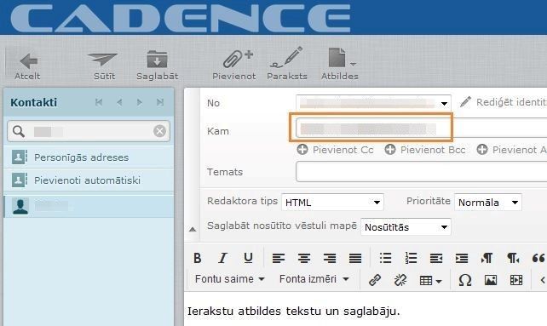The width and height of the screenshot is (547, 326).
Task: Insert an image into the message
Action: 491,280
